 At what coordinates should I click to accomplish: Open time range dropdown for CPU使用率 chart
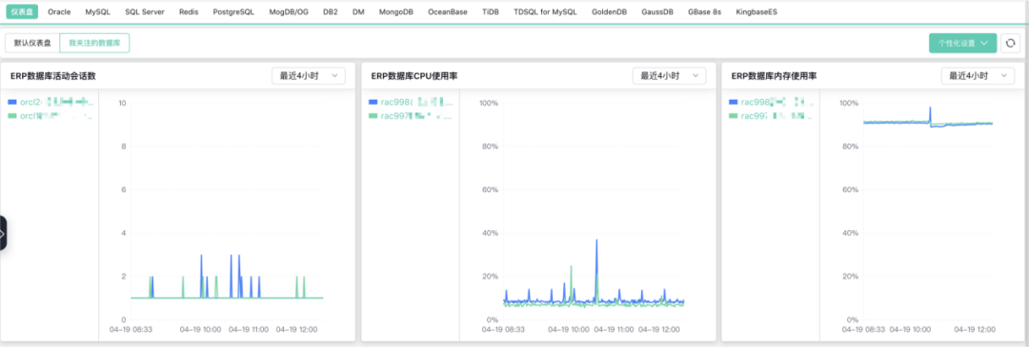tap(670, 76)
